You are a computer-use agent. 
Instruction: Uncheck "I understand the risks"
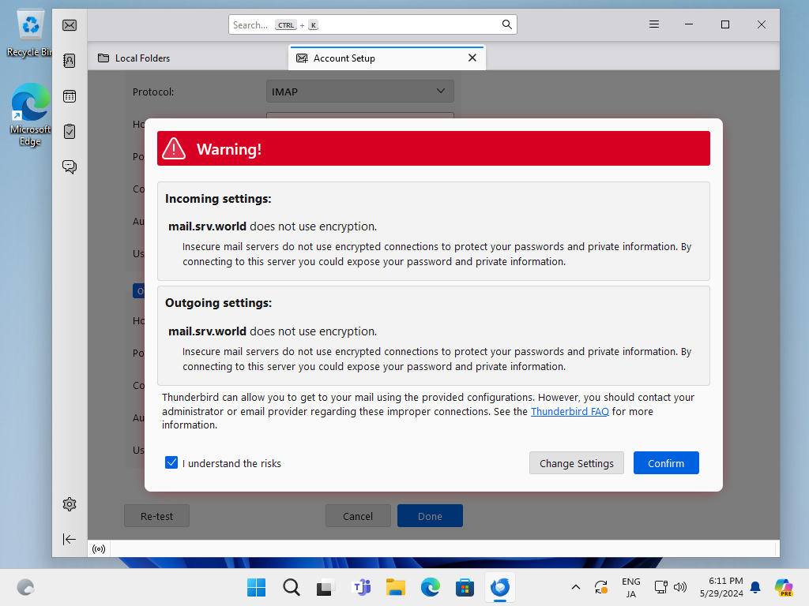pyautogui.click(x=171, y=463)
